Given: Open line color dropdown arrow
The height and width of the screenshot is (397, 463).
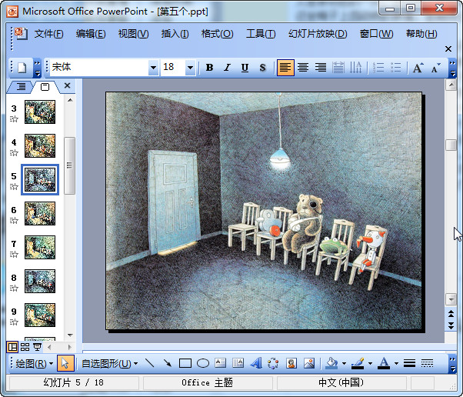Looking at the screenshot, I should coord(370,363).
